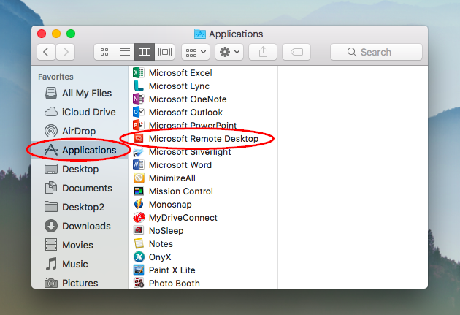Select the "Microsoft Outlook" file name

pyautogui.click(x=185, y=112)
